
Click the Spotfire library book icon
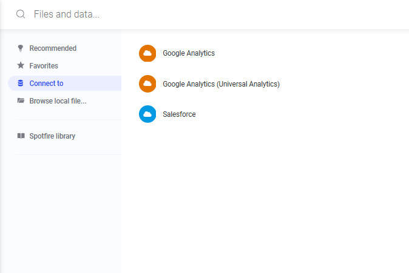[x=21, y=136]
